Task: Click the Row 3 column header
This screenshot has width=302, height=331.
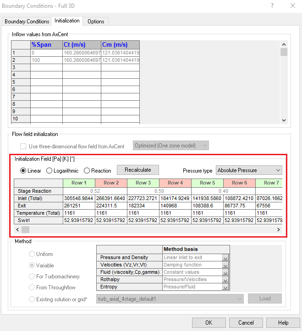Action: [x=143, y=183]
